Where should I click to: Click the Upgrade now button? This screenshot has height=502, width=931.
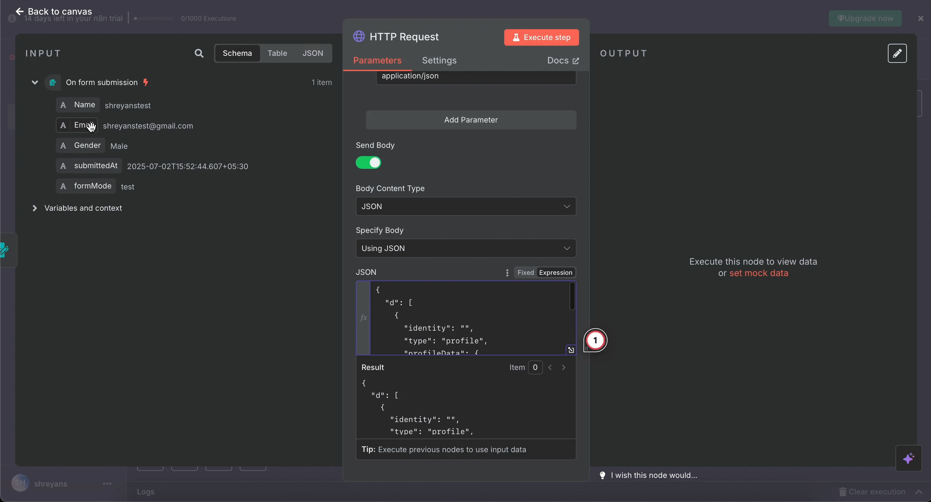click(x=865, y=18)
